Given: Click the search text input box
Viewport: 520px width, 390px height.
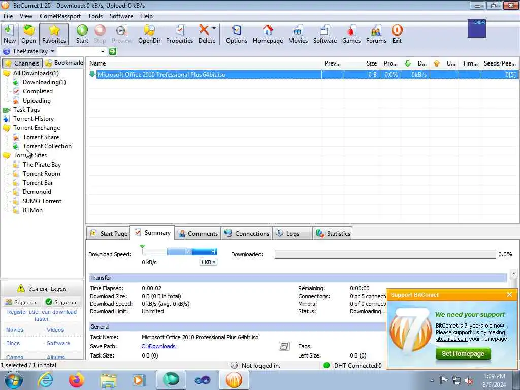Looking at the screenshot, I should coord(79,51).
